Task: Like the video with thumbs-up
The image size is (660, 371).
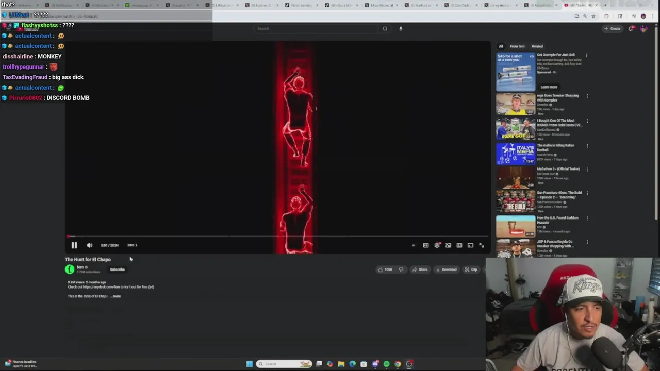Action: pyautogui.click(x=385, y=269)
